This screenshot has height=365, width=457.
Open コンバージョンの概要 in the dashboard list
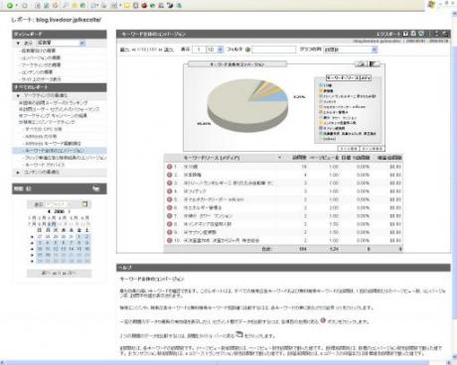[41, 58]
